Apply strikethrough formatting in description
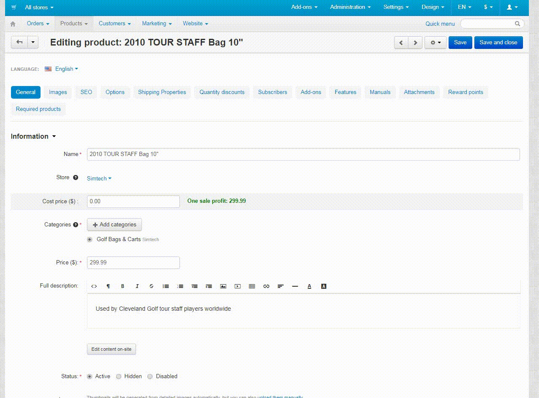The width and height of the screenshot is (539, 398). pos(151,286)
